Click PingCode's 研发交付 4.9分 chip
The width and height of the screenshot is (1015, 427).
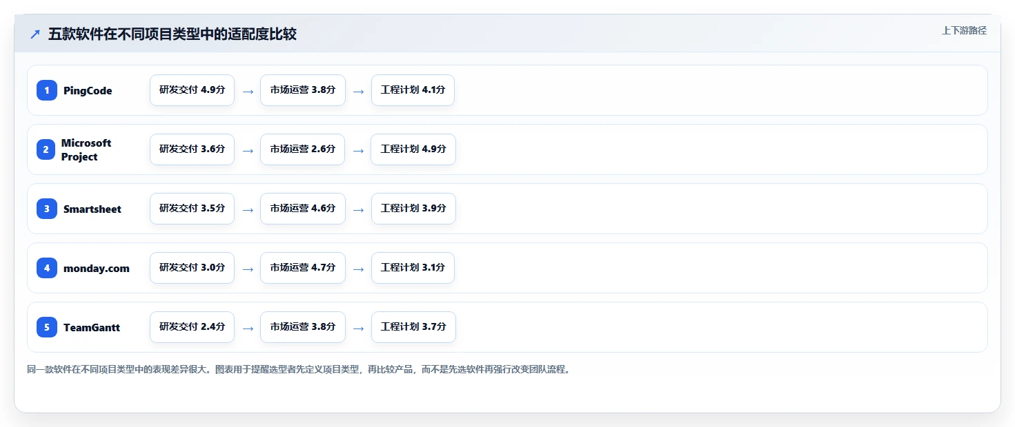[x=192, y=90]
